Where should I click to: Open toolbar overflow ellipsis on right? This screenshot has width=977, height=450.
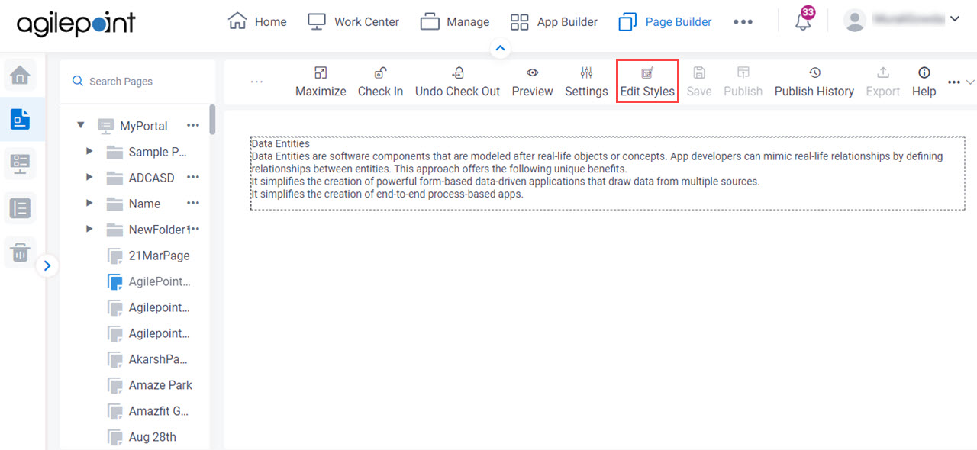pos(954,82)
